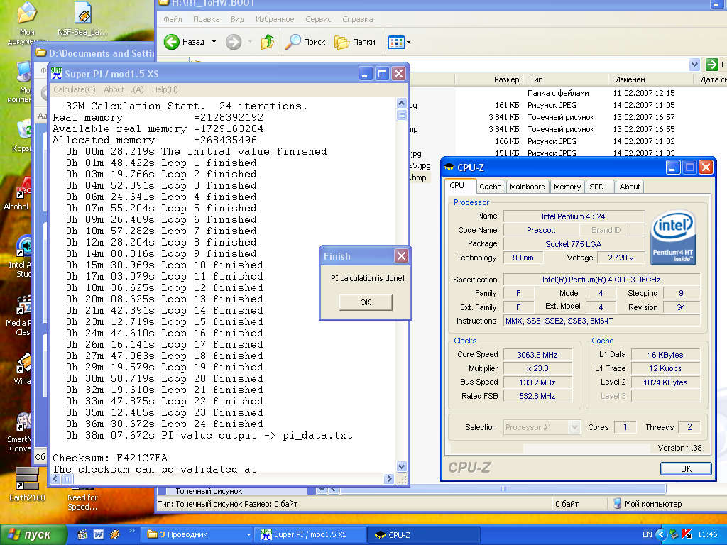Open Search (Поиск) in Explorer toolbar
Viewport: 727px width, 545px height.
tap(305, 42)
